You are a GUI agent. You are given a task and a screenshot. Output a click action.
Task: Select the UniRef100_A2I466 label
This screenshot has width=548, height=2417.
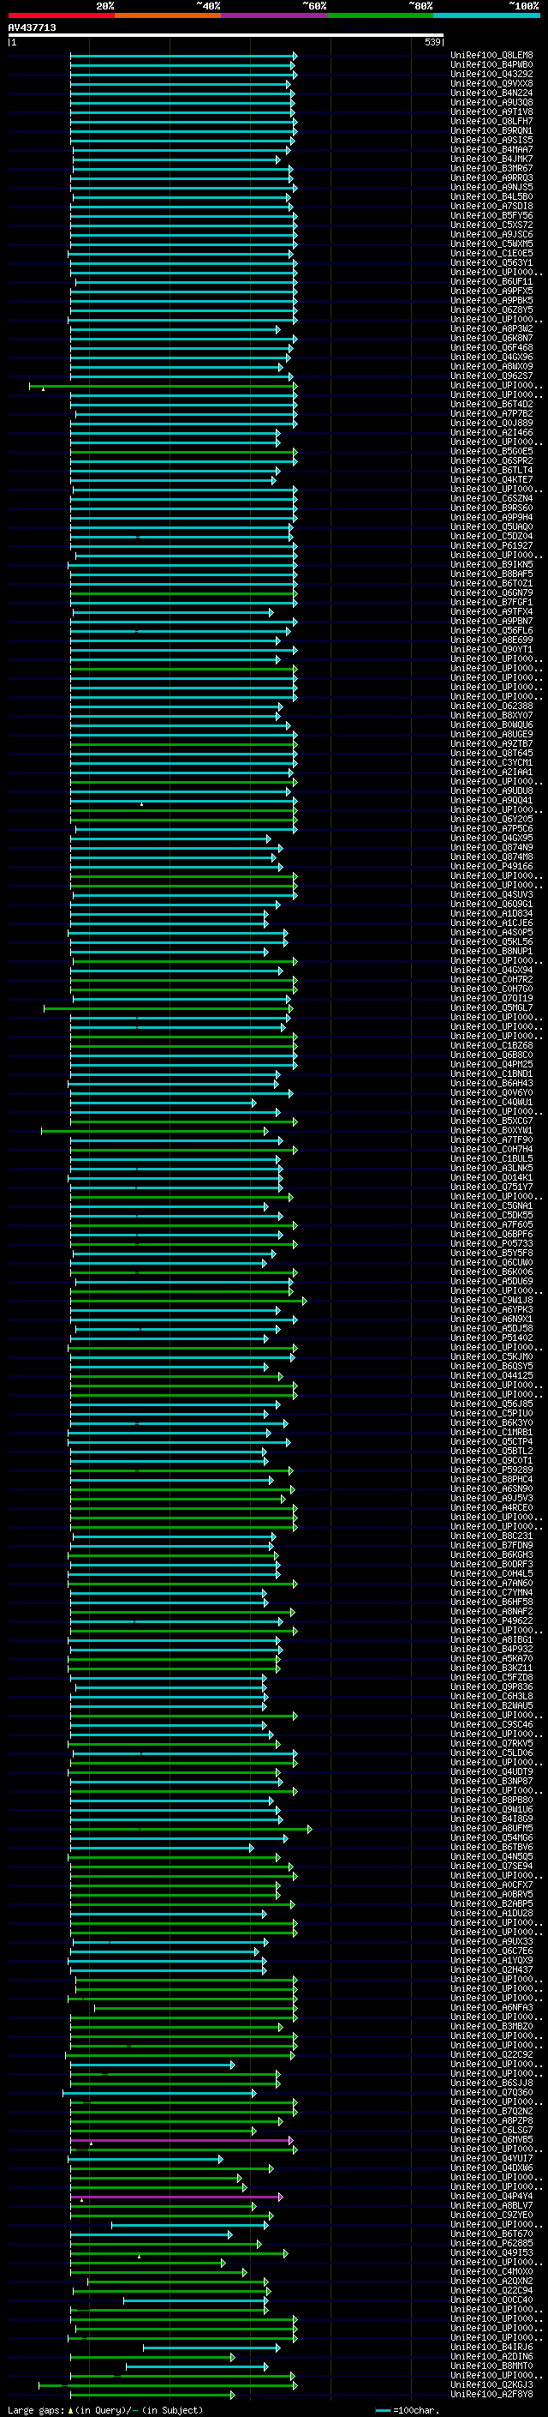(491, 432)
